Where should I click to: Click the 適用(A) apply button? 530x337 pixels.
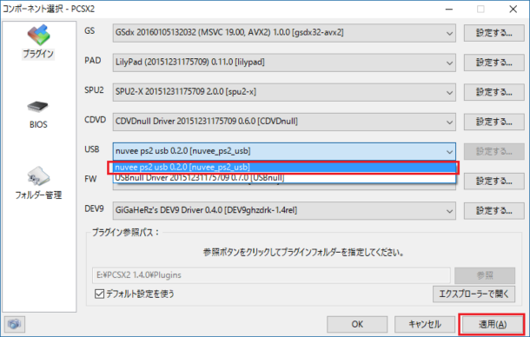[492, 324]
